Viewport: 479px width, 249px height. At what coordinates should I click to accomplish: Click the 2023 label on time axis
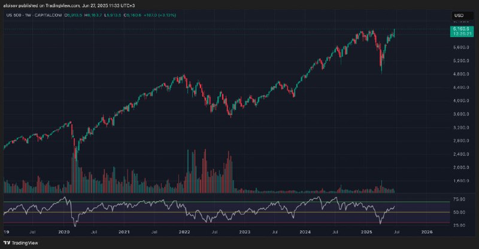(245, 232)
